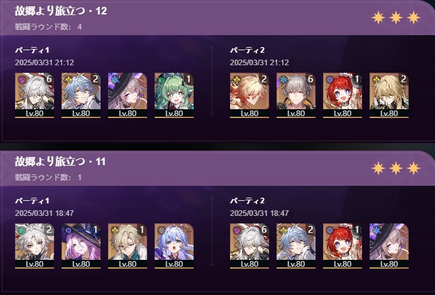Click three-star rating of stage 12
The width and height of the screenshot is (435, 295).
[396, 18]
